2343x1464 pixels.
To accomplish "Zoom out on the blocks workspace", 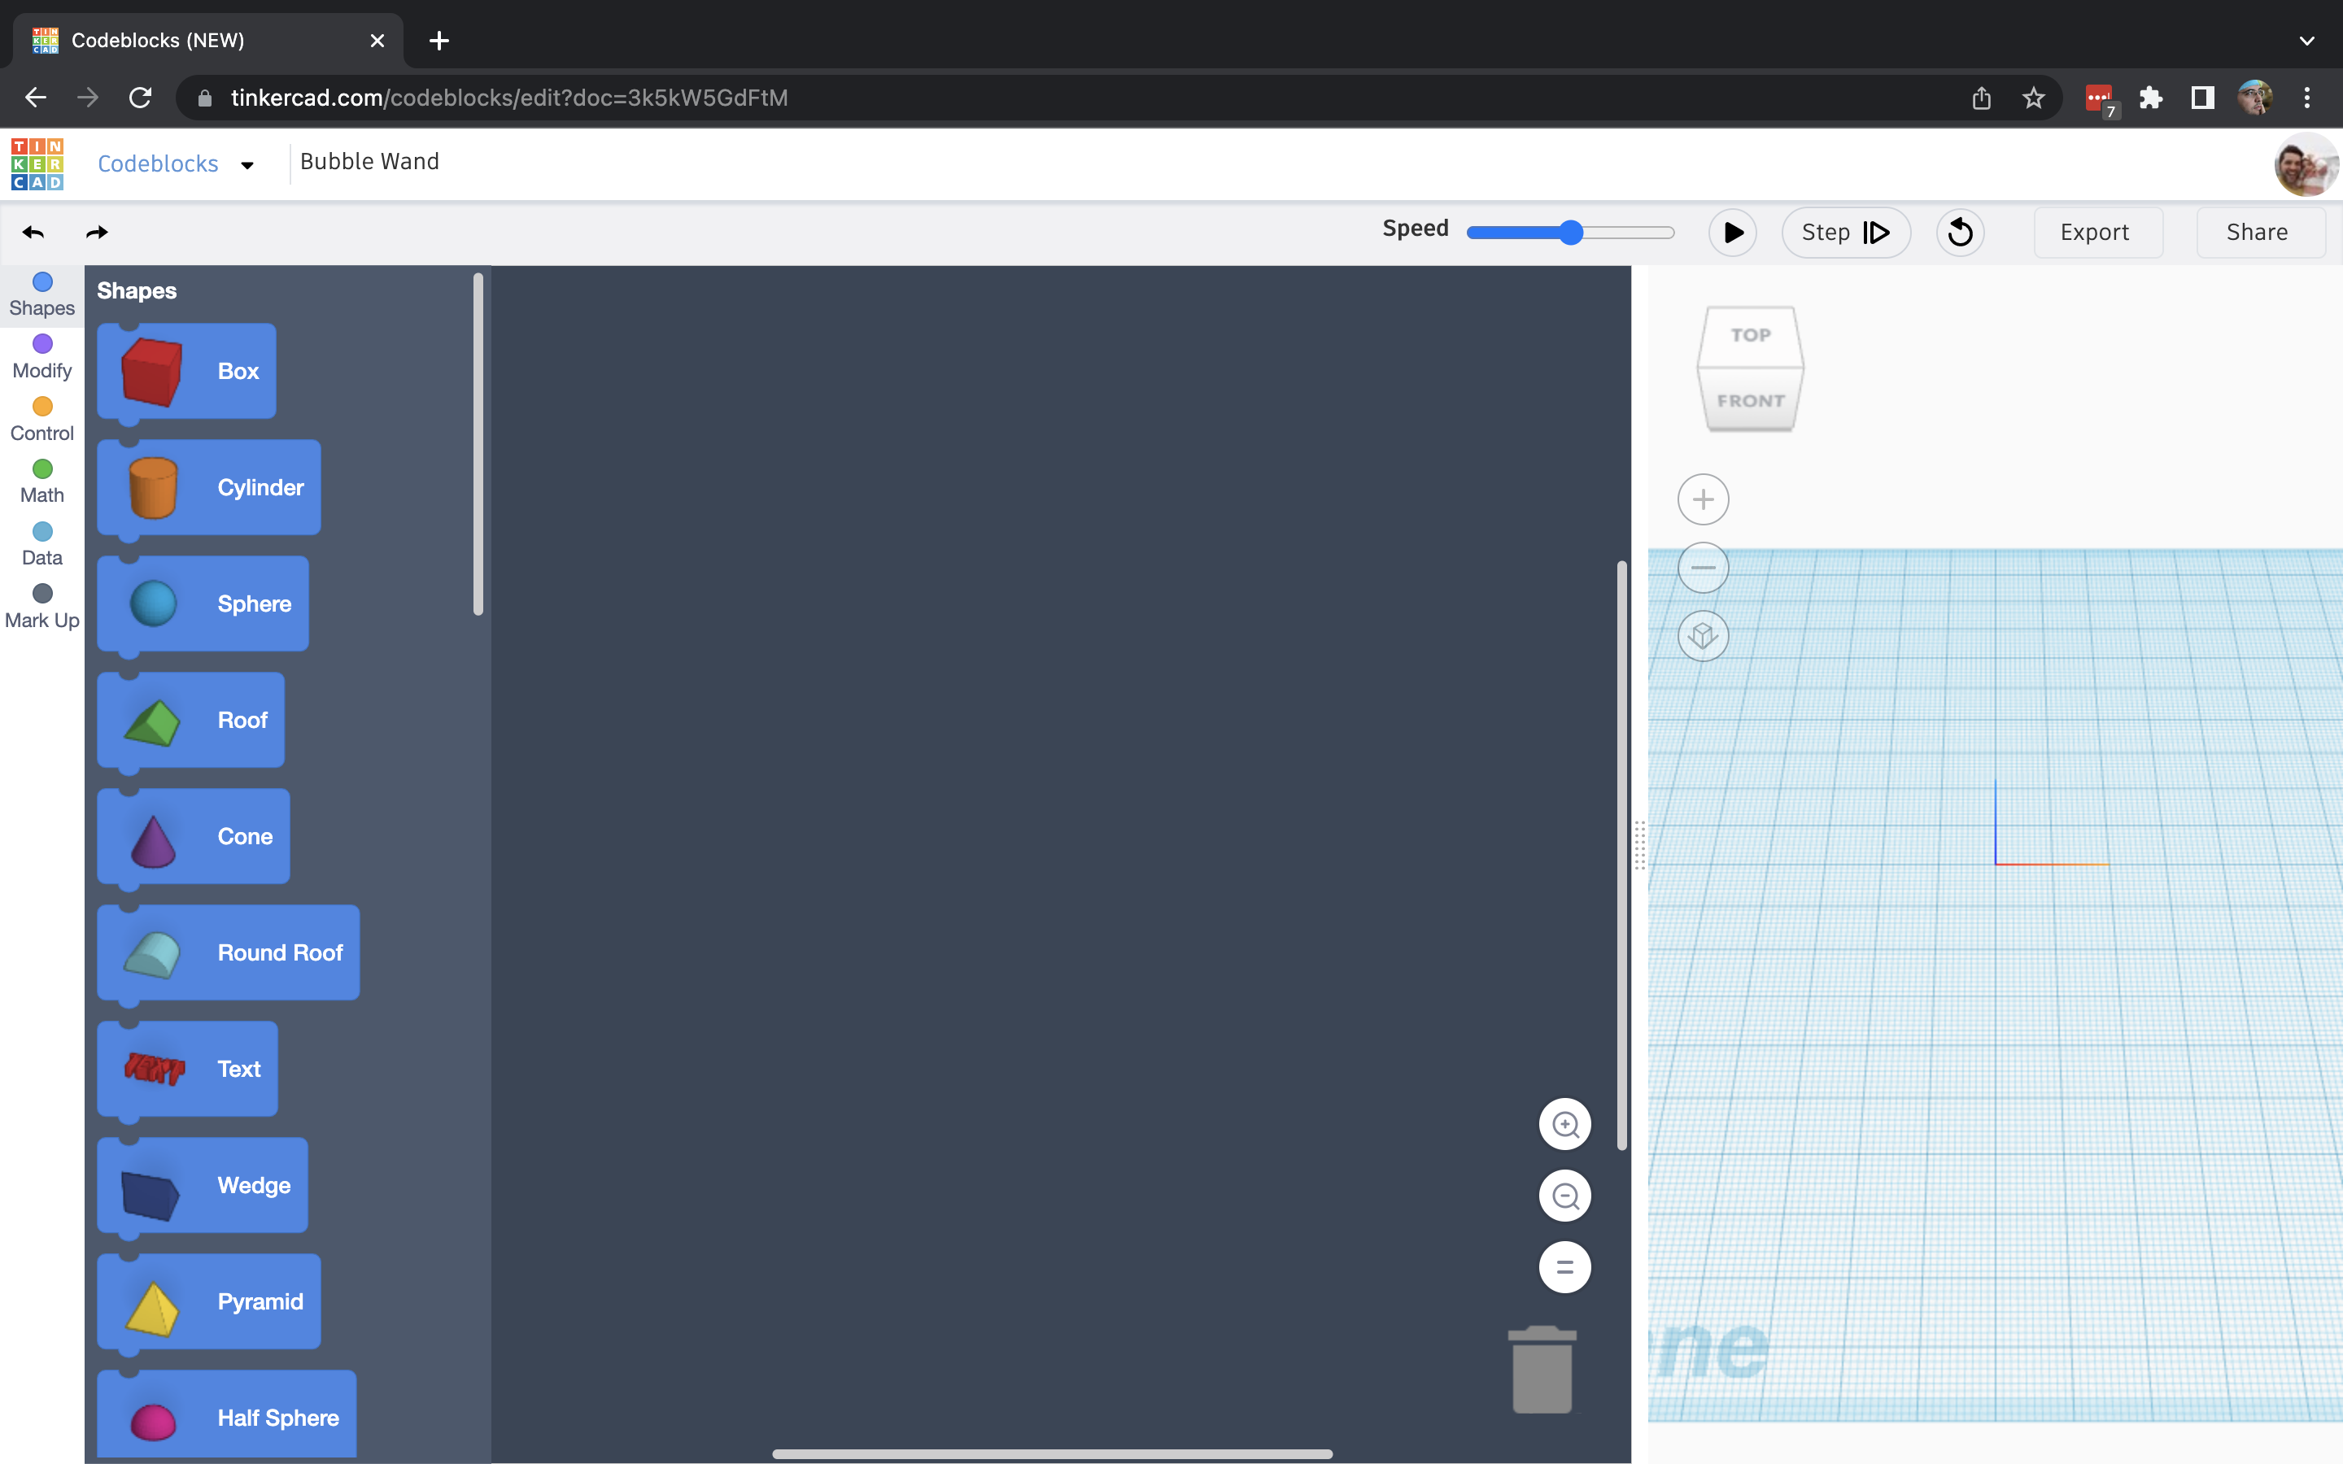I will pyautogui.click(x=1564, y=1196).
